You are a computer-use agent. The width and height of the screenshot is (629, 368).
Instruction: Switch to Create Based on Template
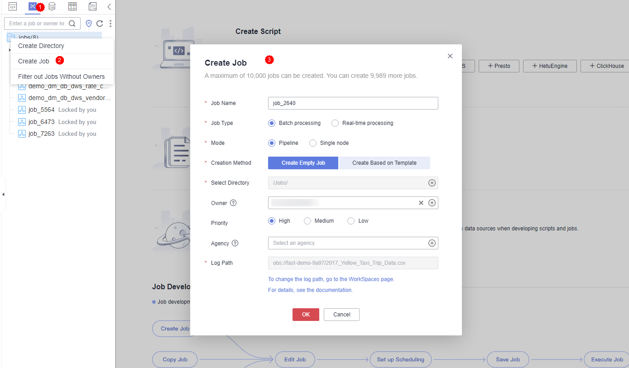[x=384, y=163]
